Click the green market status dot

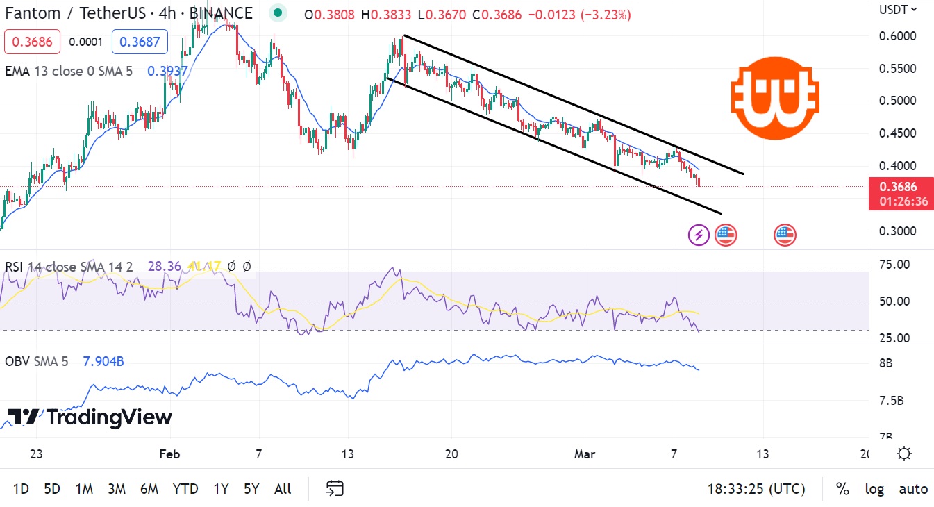pyautogui.click(x=278, y=13)
